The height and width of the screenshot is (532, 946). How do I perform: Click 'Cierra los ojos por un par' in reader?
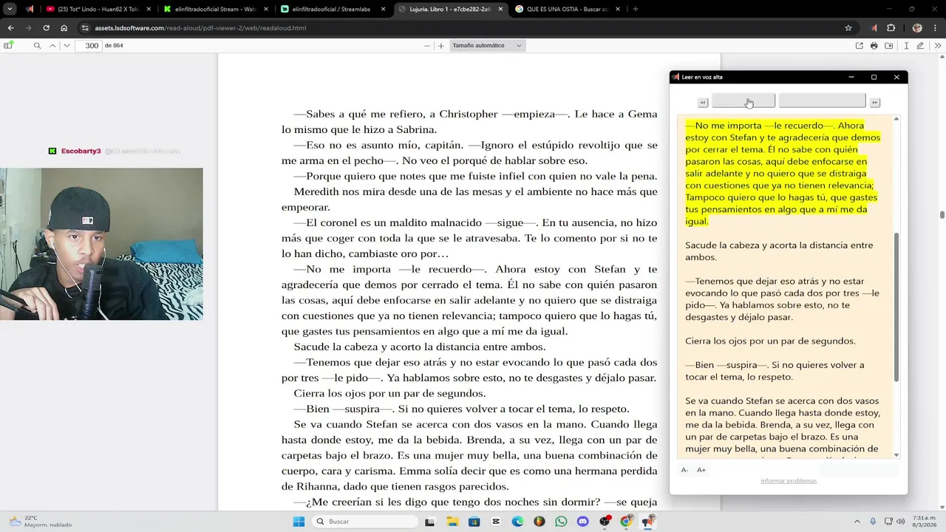770,341
